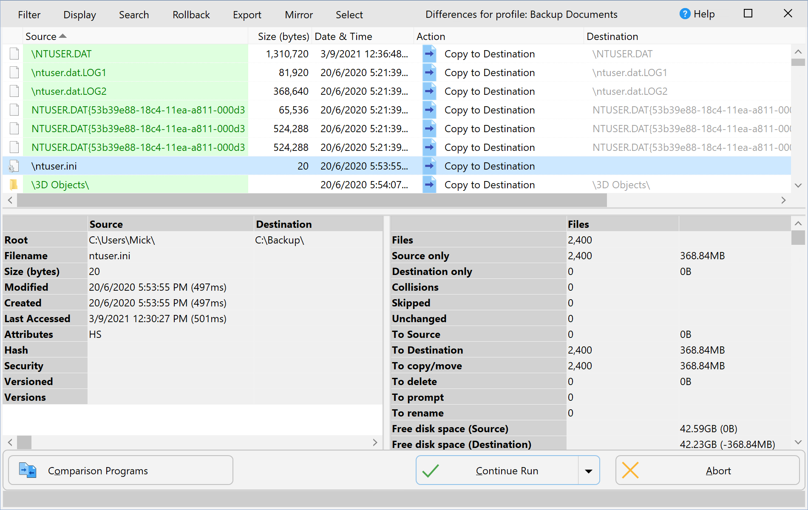
Task: Click the blue copy arrow icon beside ntuser.dat.LOG1
Action: coord(429,72)
